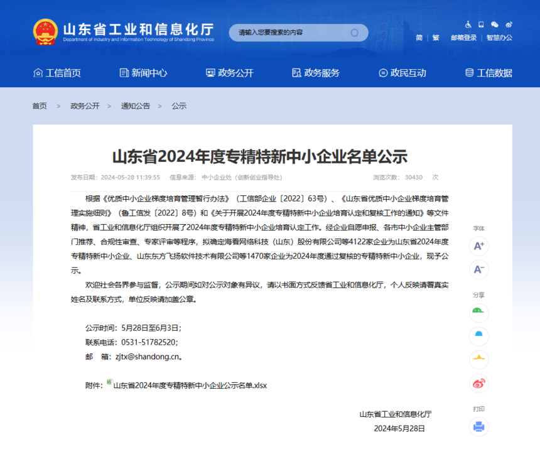Print the page using printer icon
Image resolution: width=540 pixels, height=452 pixels.
[x=478, y=427]
